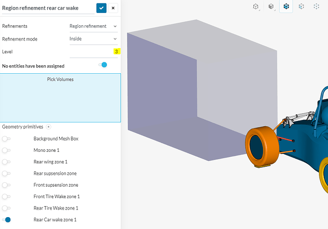Add a new geometry primitive

click(x=48, y=127)
